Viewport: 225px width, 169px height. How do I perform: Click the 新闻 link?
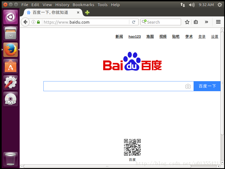[x=119, y=37]
